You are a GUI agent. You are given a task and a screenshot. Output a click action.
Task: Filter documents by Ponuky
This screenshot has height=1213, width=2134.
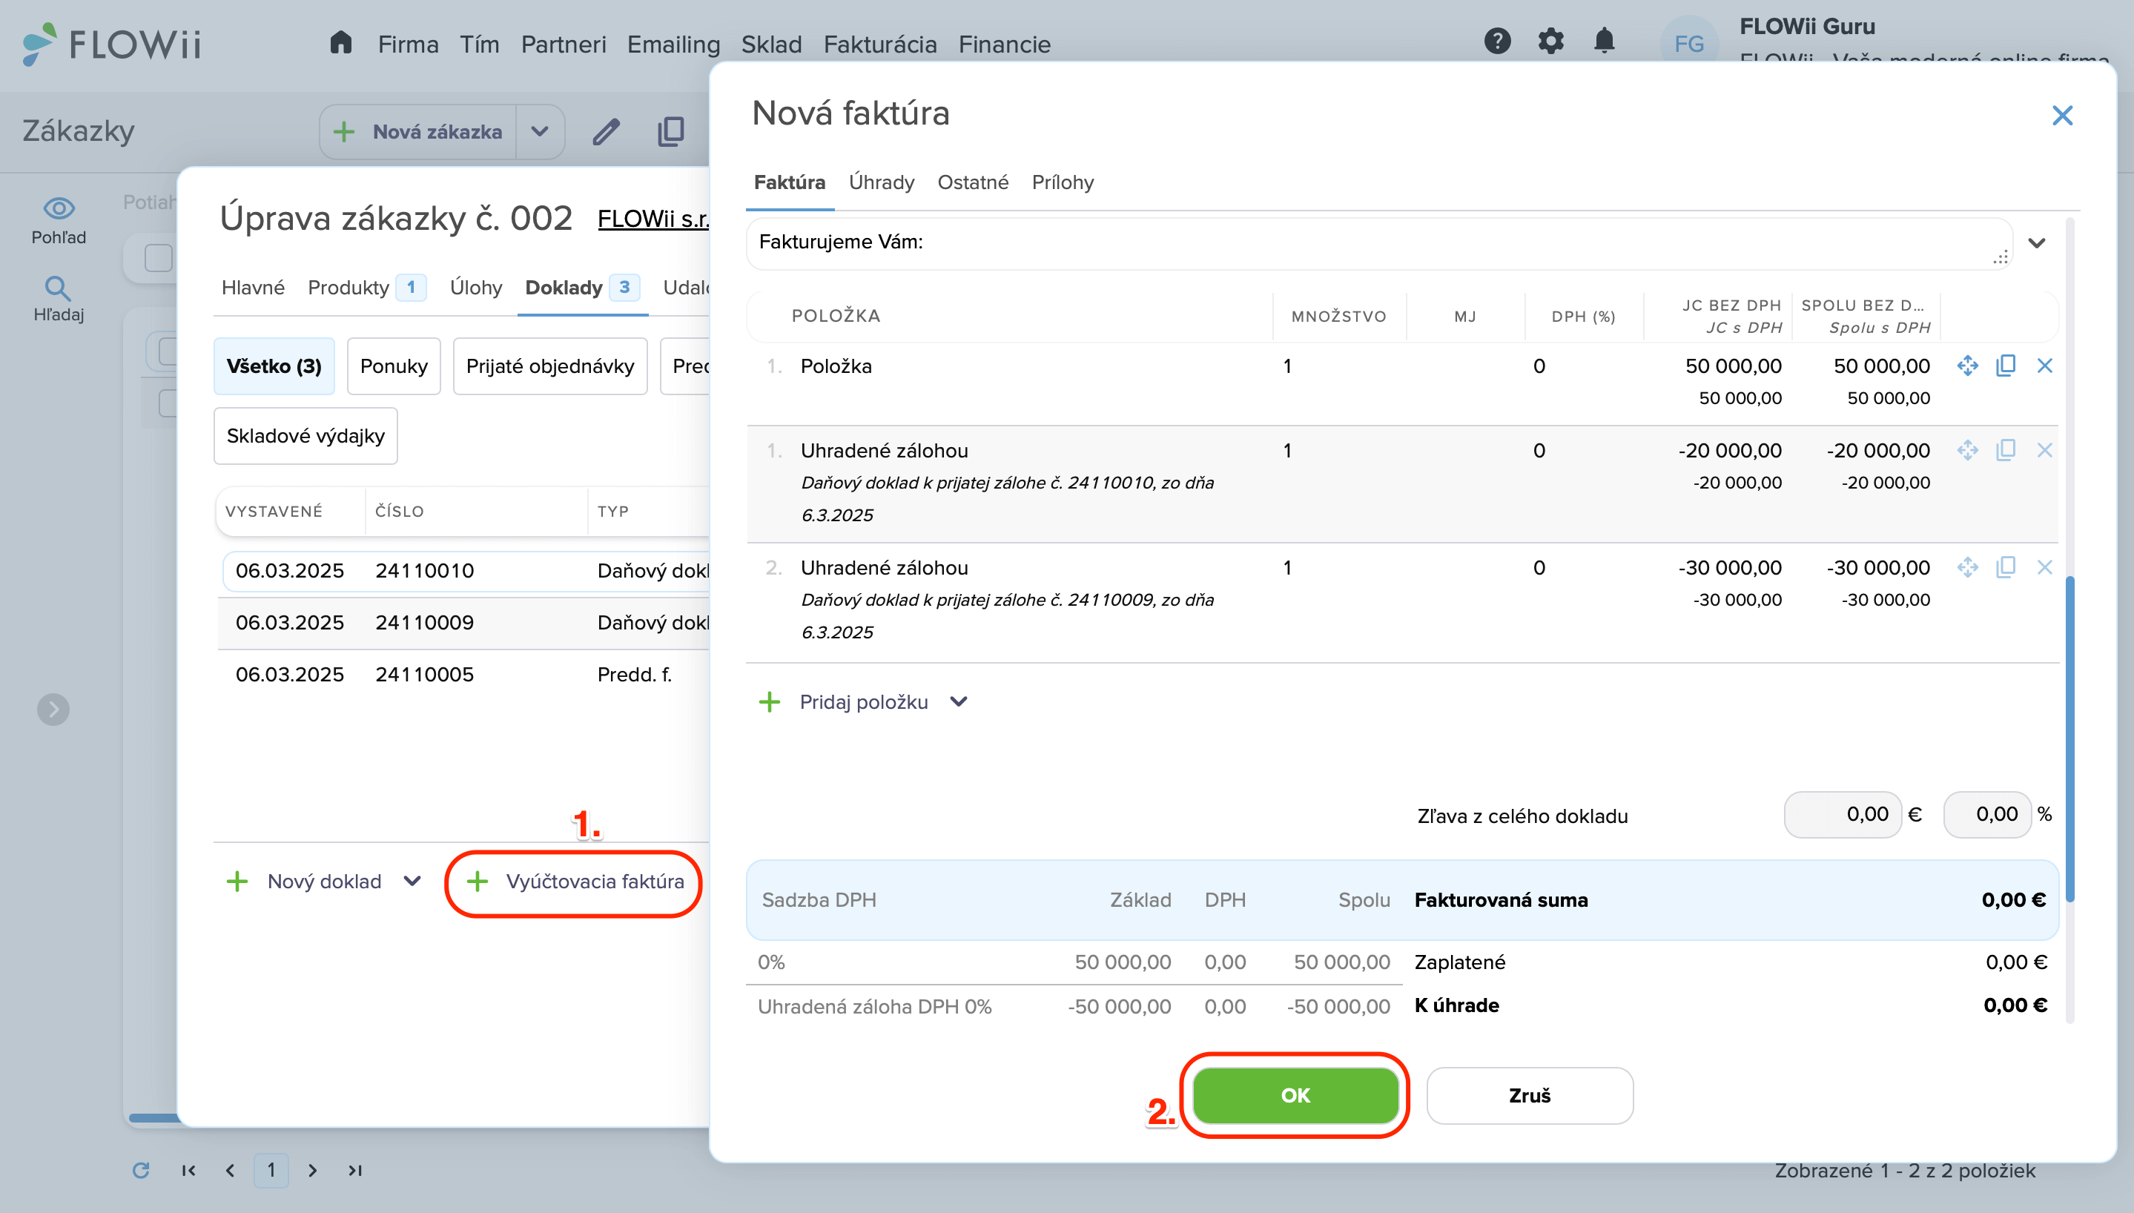click(x=393, y=366)
